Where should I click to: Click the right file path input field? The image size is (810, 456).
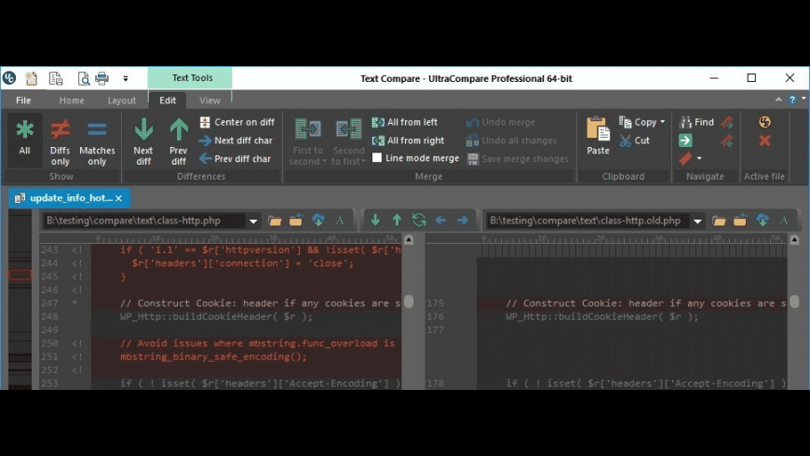588,221
